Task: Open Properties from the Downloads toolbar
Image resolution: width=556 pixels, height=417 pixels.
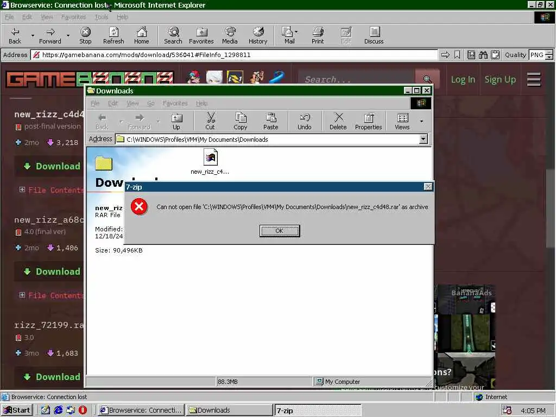Action: (369, 121)
